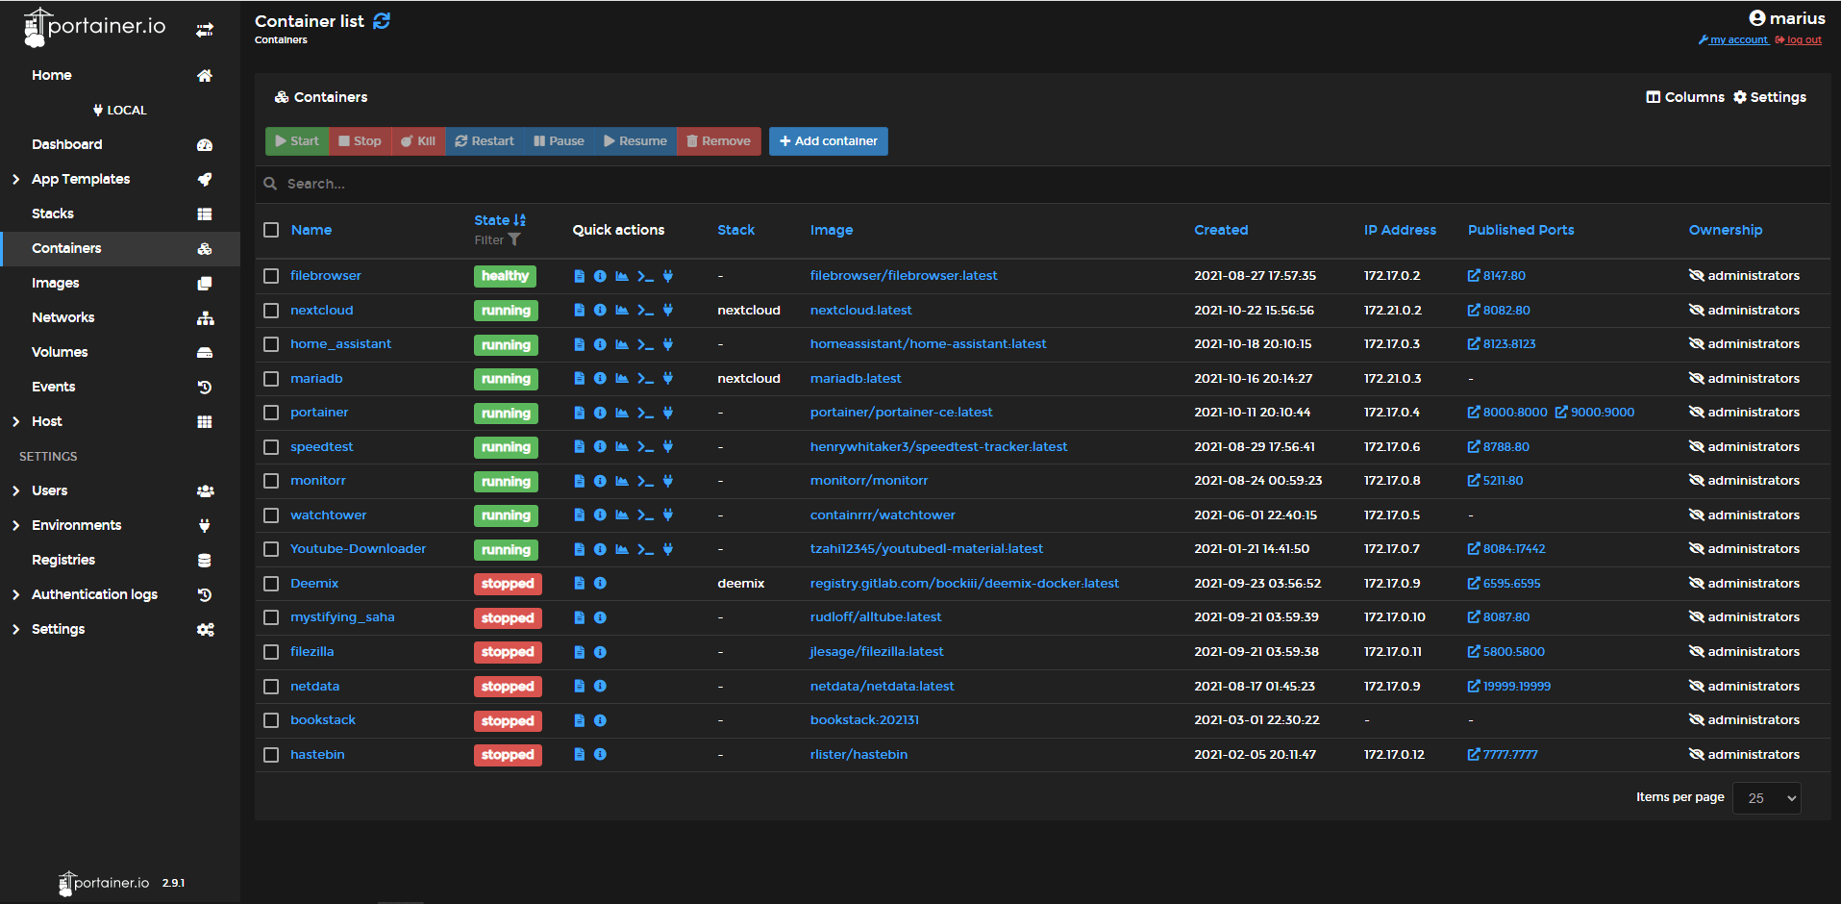Expand Environments sidebar chevron
Viewport: 1841px width, 904px height.
pos(15,526)
